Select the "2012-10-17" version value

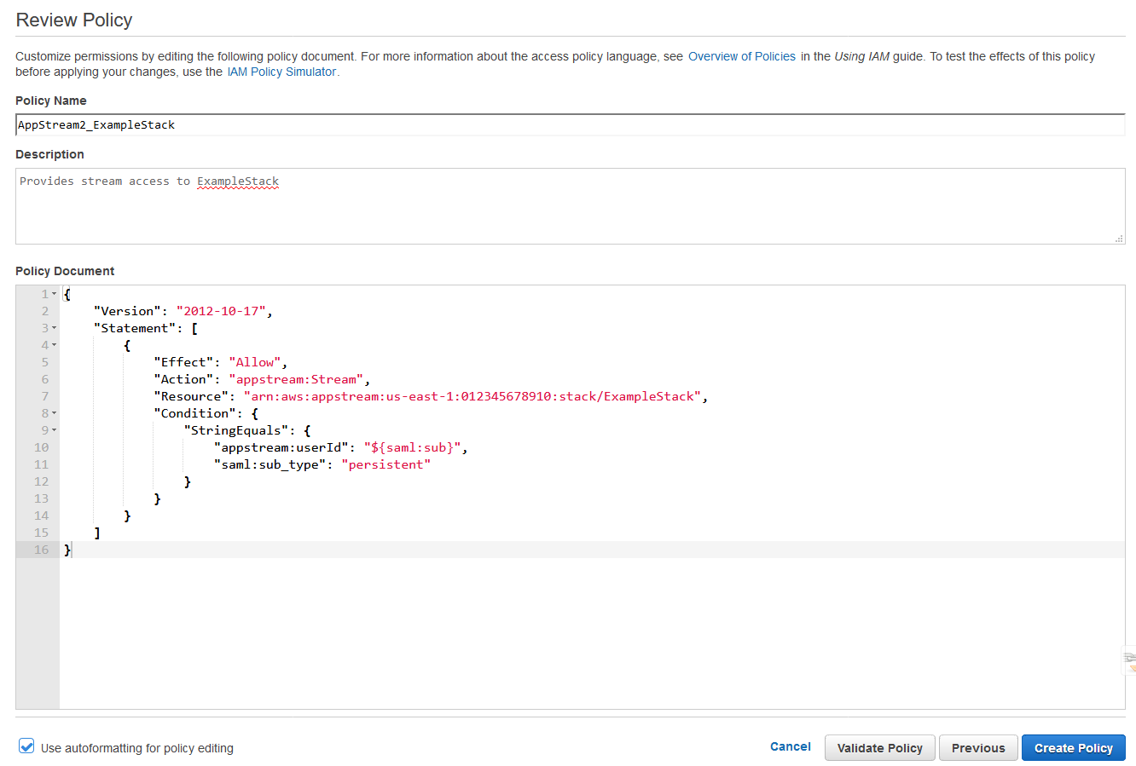pyautogui.click(x=221, y=311)
